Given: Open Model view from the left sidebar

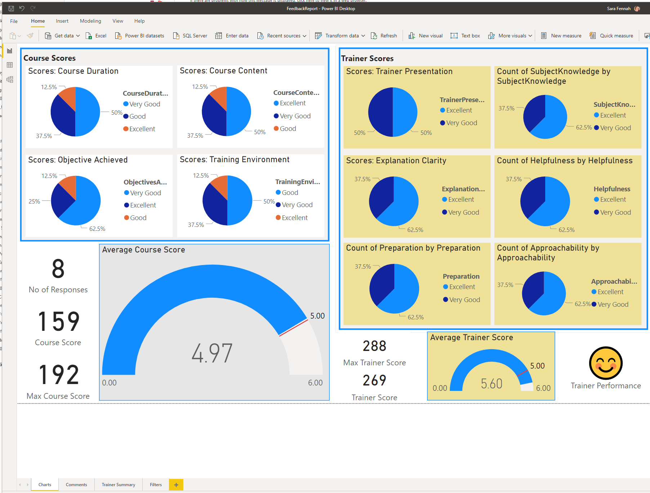Looking at the screenshot, I should coord(10,79).
